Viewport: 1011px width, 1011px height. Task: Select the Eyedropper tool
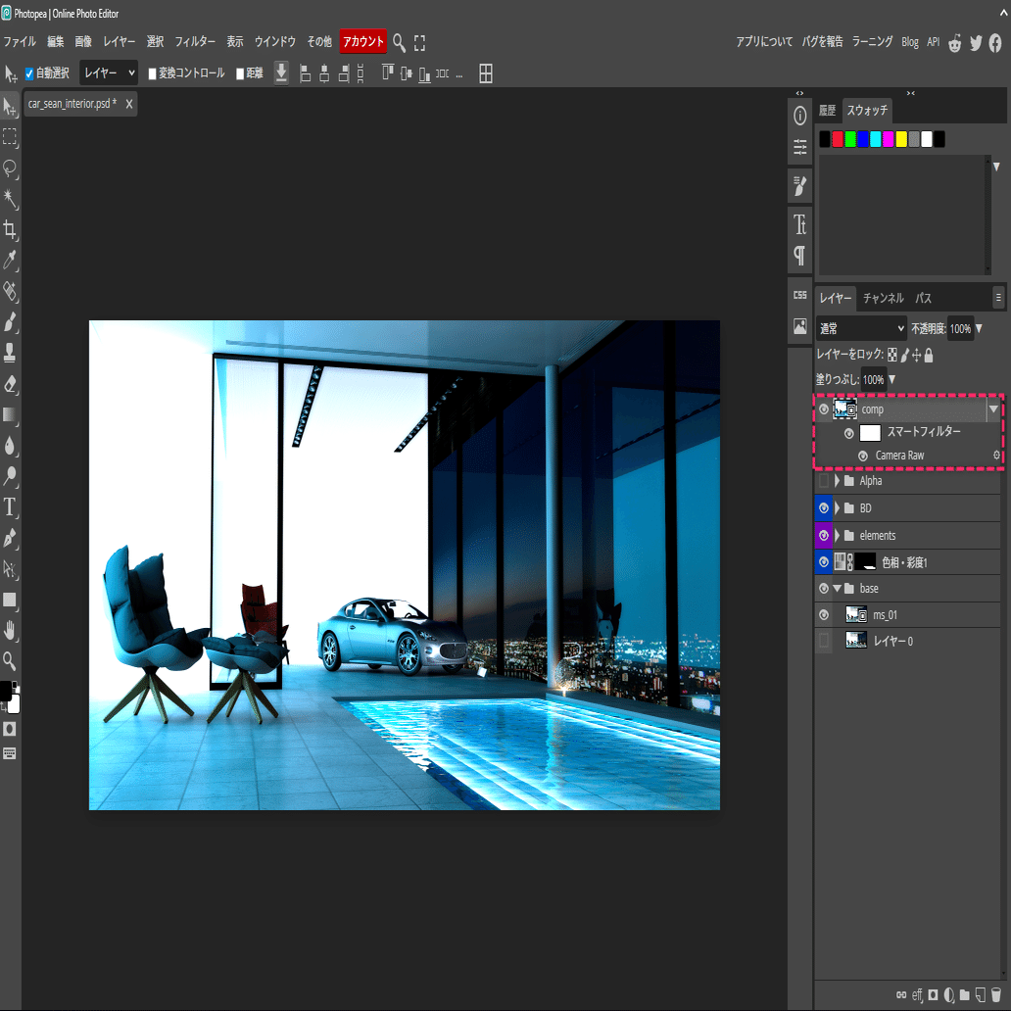pos(10,260)
